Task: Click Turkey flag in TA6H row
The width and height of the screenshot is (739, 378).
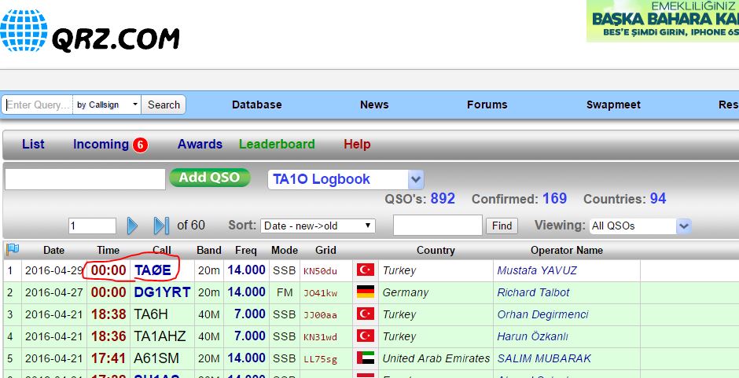Action: tap(366, 314)
